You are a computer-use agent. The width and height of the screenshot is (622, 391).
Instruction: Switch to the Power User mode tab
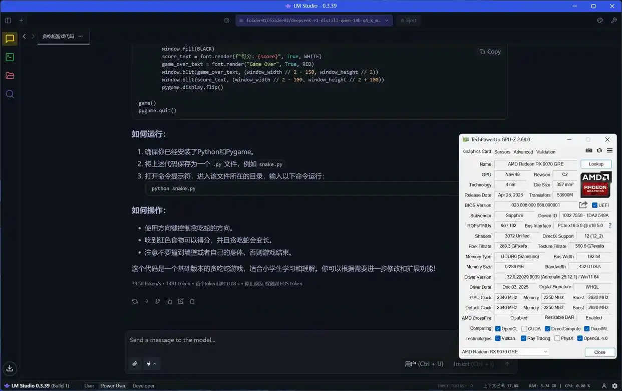pyautogui.click(x=113, y=385)
